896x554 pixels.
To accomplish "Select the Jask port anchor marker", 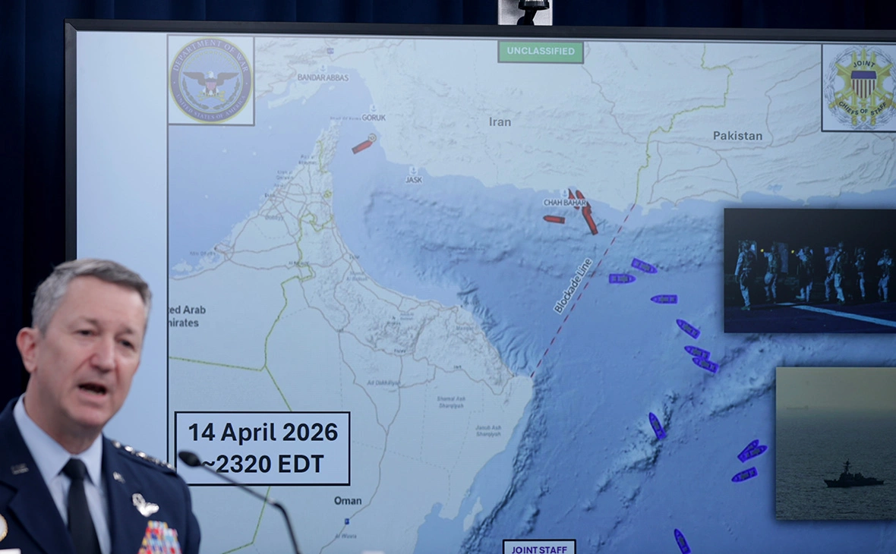I will [413, 171].
